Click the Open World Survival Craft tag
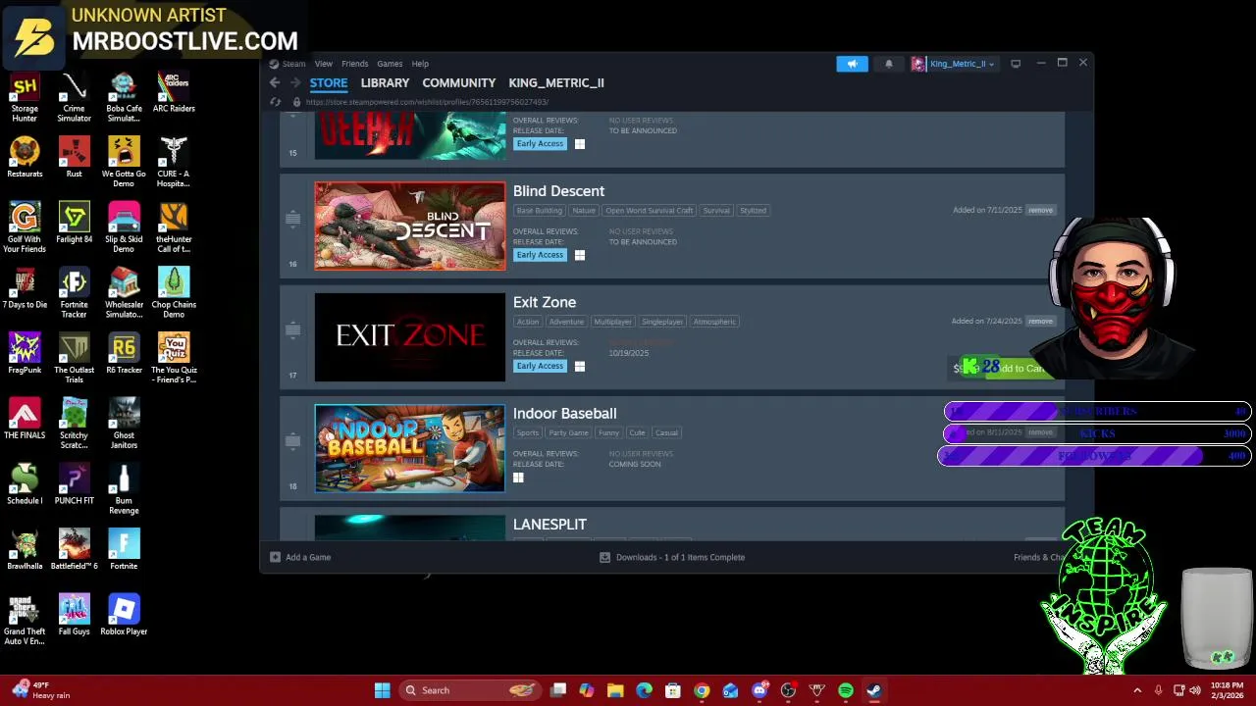This screenshot has width=1256, height=706. [x=649, y=211]
